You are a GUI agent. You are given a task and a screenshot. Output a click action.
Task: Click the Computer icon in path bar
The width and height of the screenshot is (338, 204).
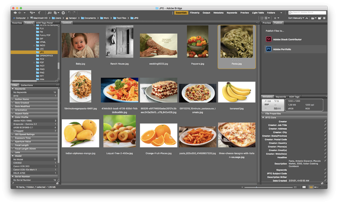point(14,18)
